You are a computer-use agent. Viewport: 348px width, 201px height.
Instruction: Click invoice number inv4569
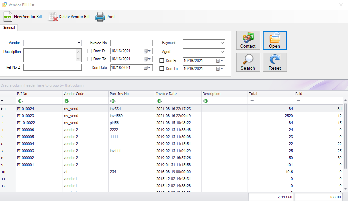pyautogui.click(x=116, y=116)
